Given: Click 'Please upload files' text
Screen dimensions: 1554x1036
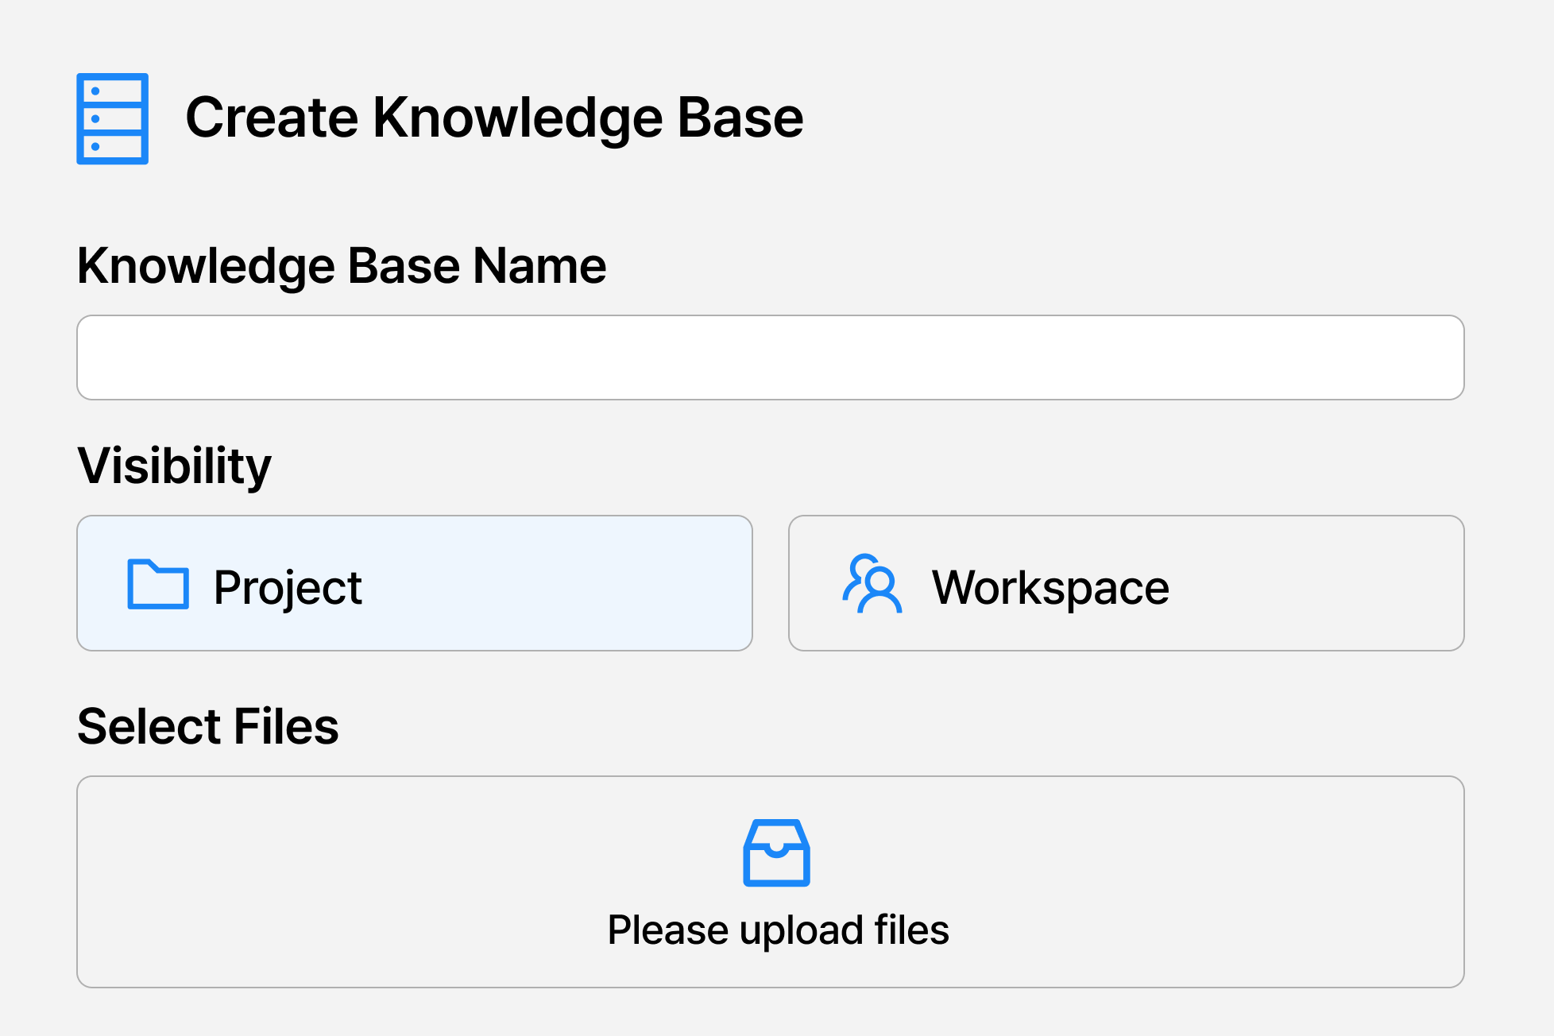Looking at the screenshot, I should pos(778,930).
